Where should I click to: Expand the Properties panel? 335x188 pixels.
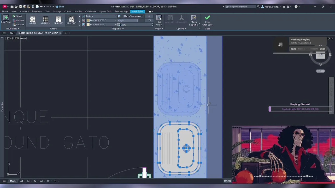coord(118,29)
